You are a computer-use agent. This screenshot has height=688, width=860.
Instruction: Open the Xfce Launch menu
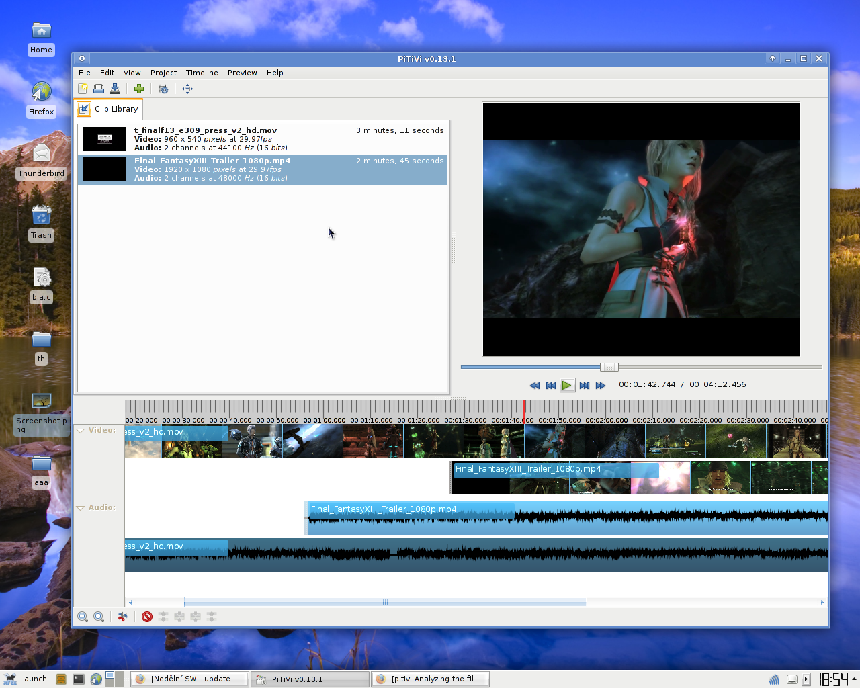(x=26, y=679)
